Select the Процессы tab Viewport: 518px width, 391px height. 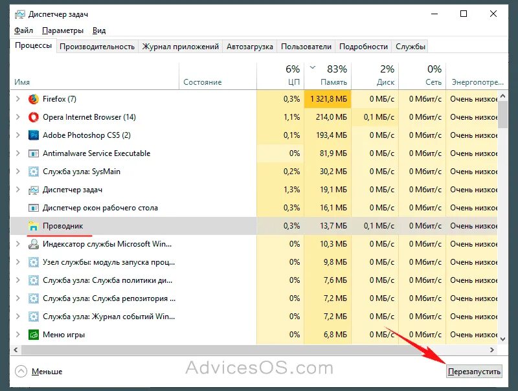pos(34,45)
